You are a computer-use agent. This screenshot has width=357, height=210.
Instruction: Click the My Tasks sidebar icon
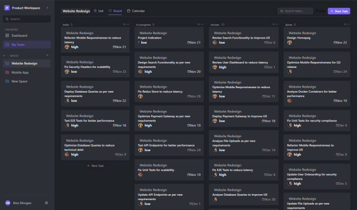[7, 45]
